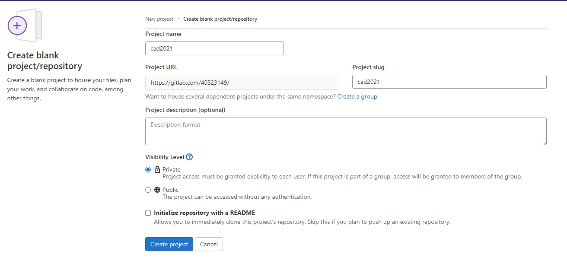
Task: Open the Create a group link
Action: (357, 96)
